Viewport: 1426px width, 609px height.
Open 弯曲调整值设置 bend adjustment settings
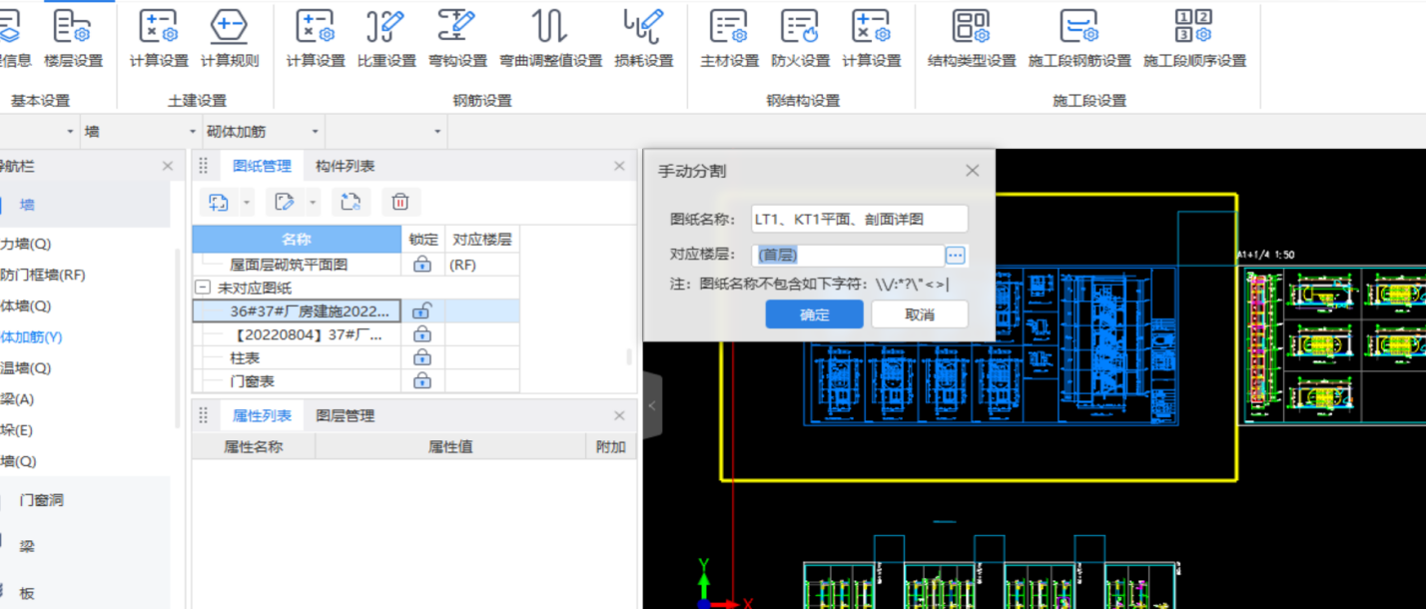pyautogui.click(x=550, y=38)
